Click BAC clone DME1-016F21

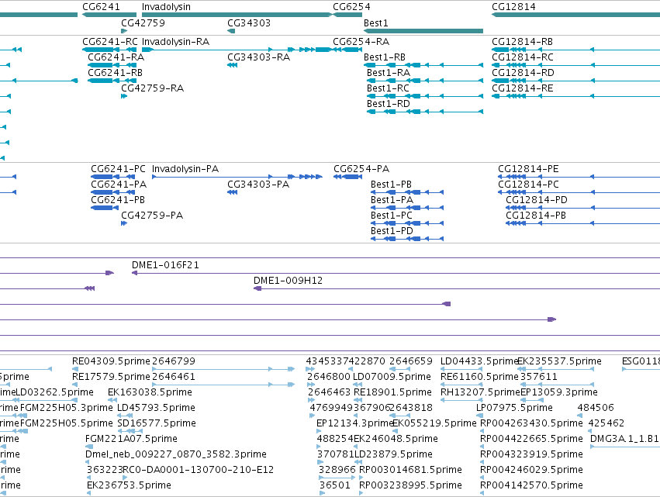165,265
